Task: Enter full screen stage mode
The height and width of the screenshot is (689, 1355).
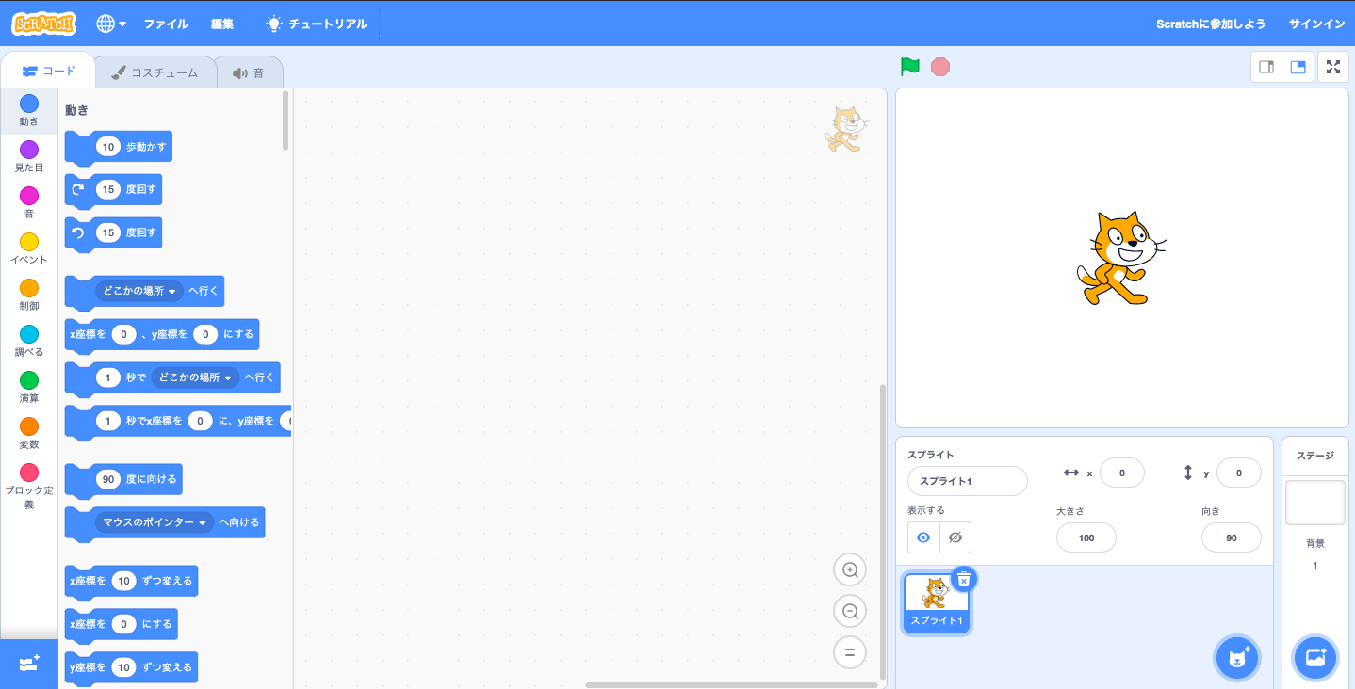Action: click(1332, 67)
